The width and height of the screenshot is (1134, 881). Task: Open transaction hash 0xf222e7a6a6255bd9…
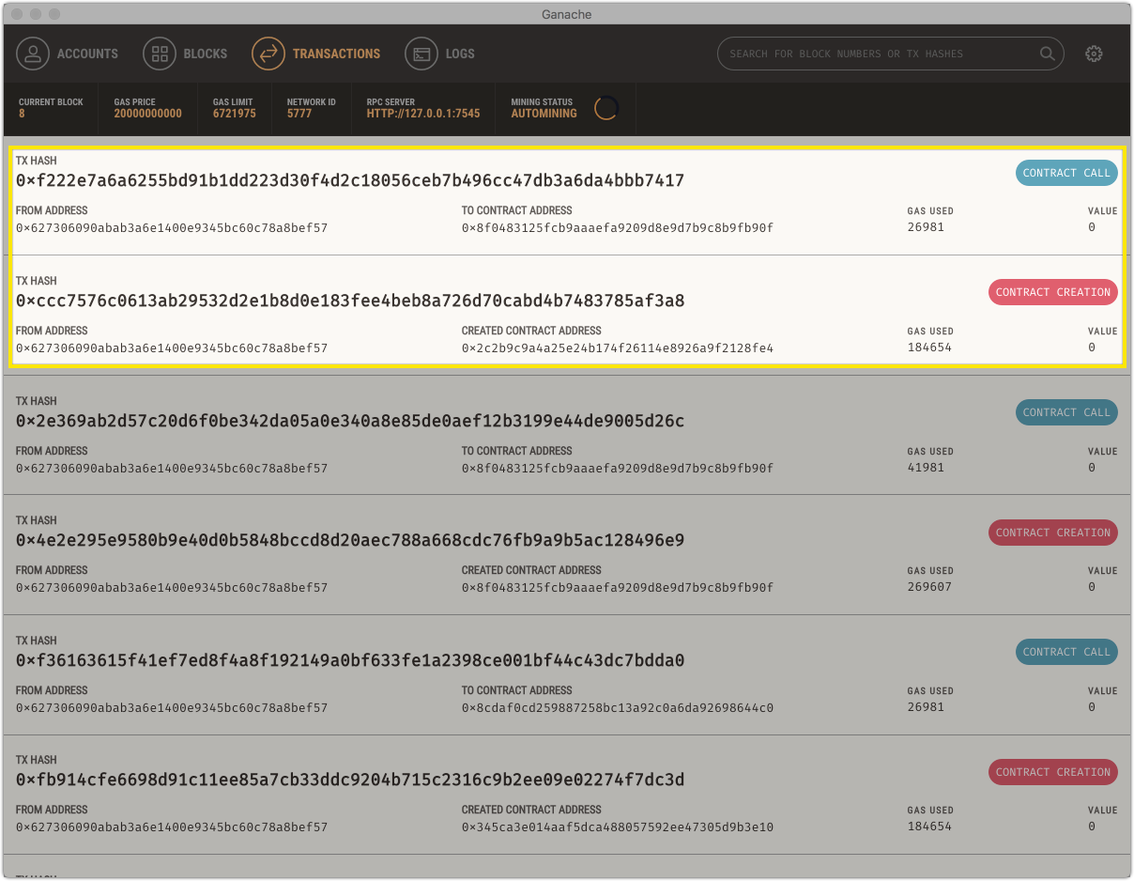tap(350, 180)
